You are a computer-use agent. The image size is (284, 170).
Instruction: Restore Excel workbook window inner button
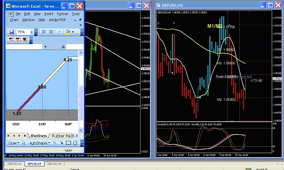[80, 20]
